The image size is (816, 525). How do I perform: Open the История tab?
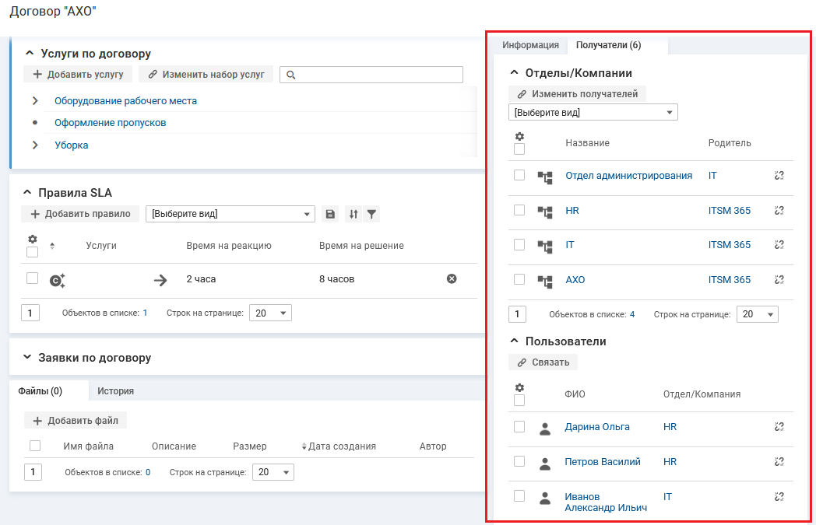[115, 391]
